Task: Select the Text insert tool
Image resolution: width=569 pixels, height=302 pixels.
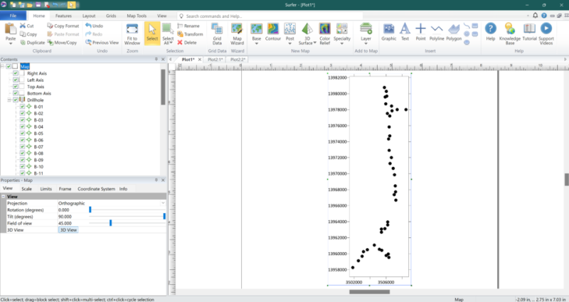Action: [405, 32]
